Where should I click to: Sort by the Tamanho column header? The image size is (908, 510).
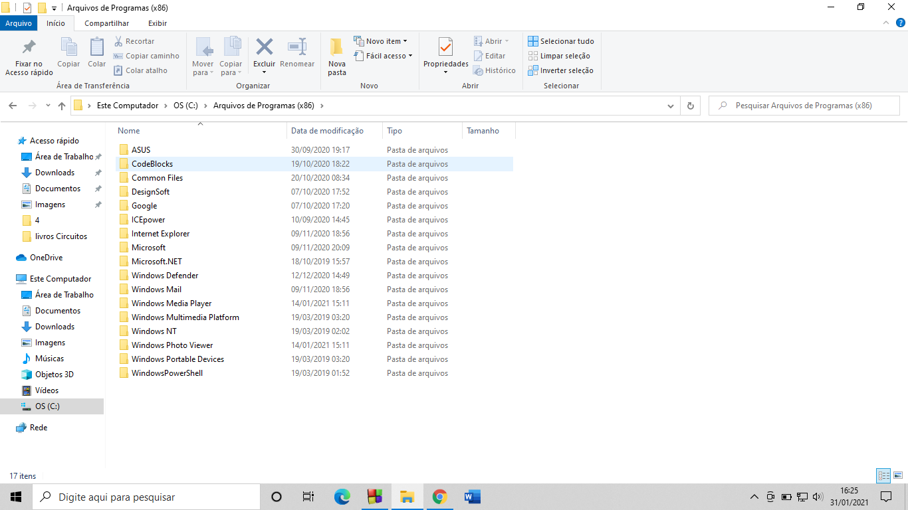coord(489,131)
